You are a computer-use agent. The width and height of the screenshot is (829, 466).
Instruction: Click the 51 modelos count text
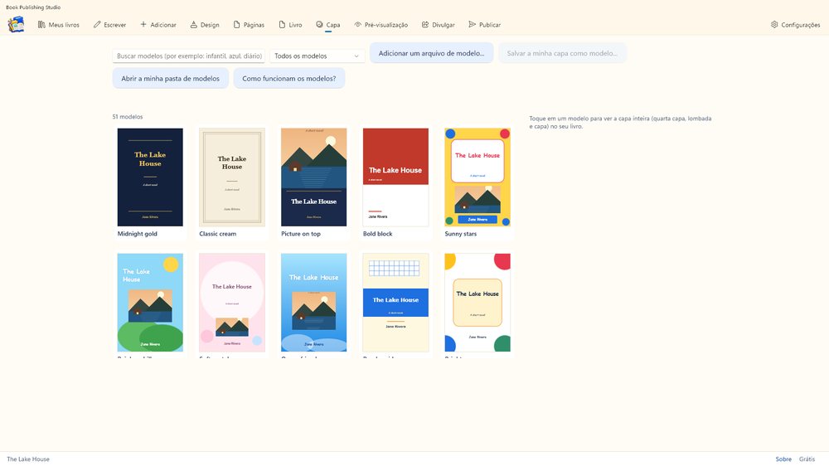pyautogui.click(x=128, y=117)
